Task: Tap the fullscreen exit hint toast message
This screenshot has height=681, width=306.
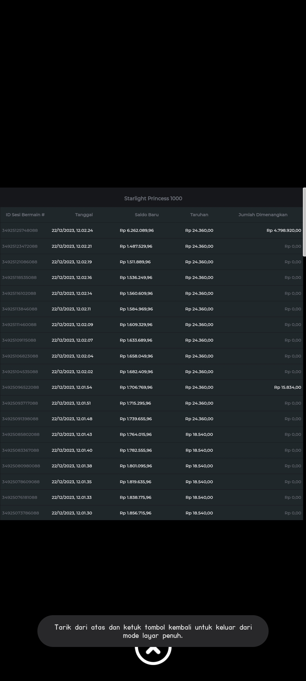Action: [153, 631]
